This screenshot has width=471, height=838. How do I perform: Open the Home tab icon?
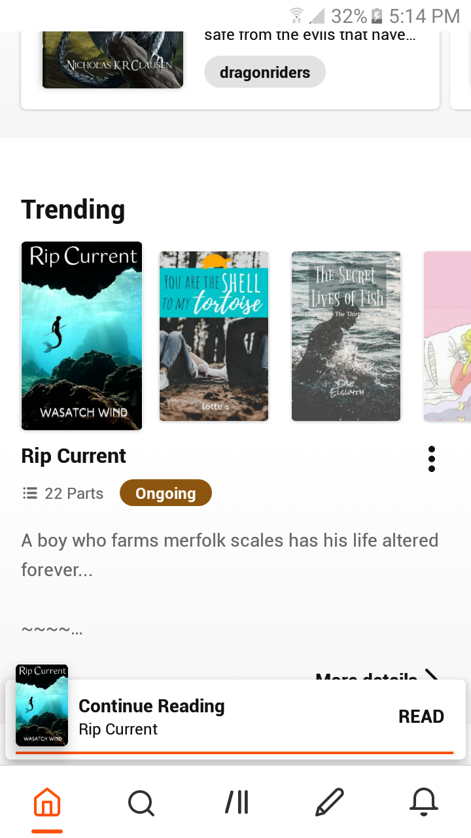[47, 802]
